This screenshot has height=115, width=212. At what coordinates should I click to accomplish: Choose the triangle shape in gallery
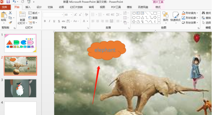pyautogui.click(x=142, y=17)
